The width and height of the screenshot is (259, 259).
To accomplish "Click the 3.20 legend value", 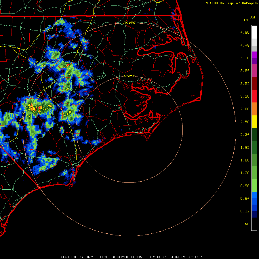I will [245, 96].
